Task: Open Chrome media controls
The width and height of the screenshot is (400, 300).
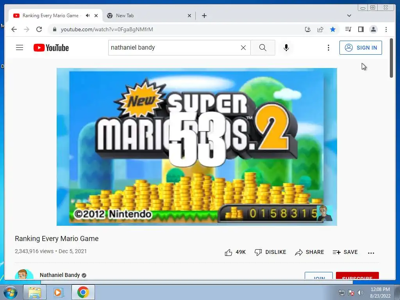Action: tap(348, 29)
